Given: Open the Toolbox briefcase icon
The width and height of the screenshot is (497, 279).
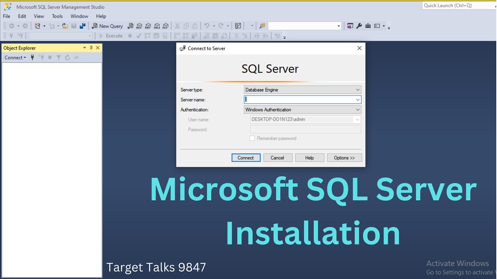Looking at the screenshot, I should click(368, 26).
